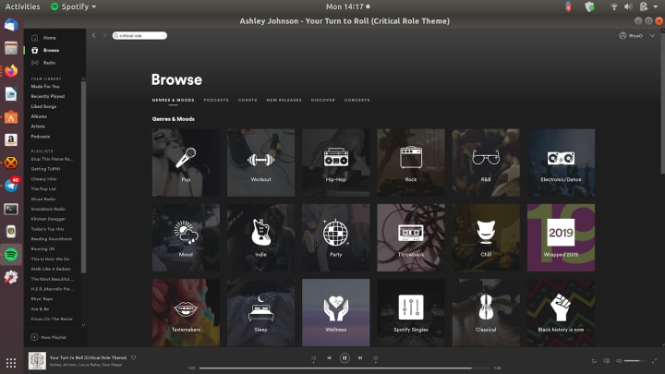Viewport: 665px width, 374px height.
Task: Open Radio in the sidebar
Action: (49, 63)
